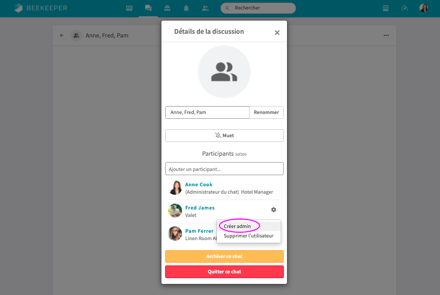The width and height of the screenshot is (440, 295).
Task: Open the news feed icon in navbar
Action: point(129,8)
